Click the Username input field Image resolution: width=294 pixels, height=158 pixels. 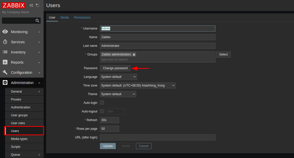point(158,28)
